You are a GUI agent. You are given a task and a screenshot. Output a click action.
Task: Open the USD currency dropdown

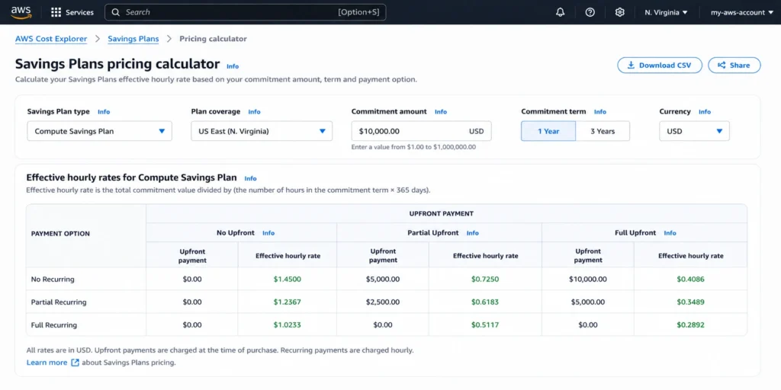click(x=694, y=131)
